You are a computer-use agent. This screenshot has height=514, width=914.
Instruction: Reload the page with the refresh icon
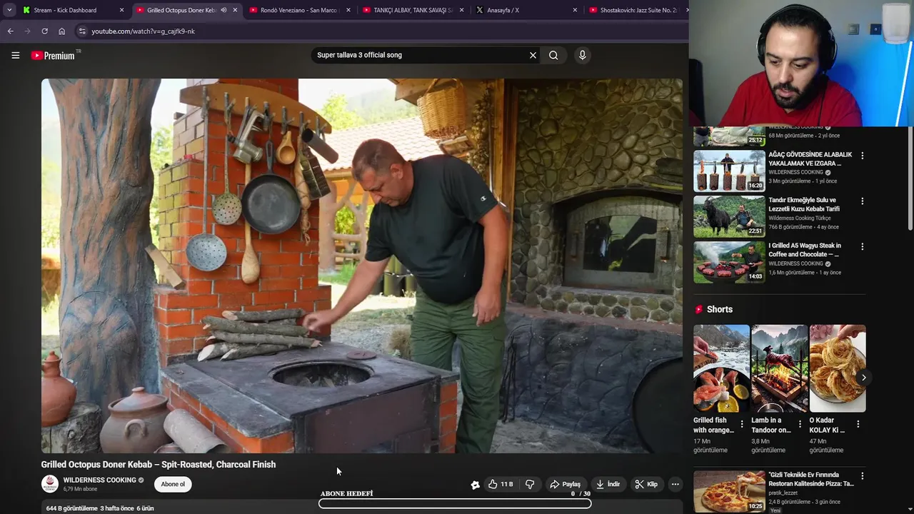44,31
